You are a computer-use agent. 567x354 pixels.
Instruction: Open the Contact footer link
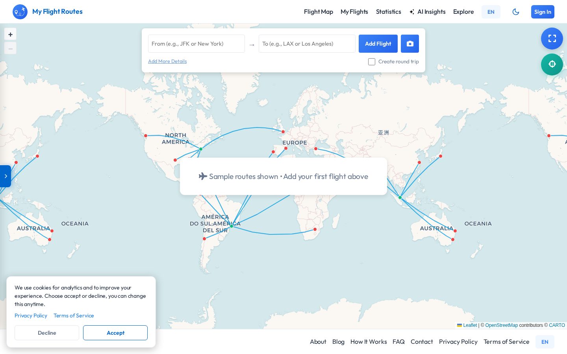pos(422,342)
